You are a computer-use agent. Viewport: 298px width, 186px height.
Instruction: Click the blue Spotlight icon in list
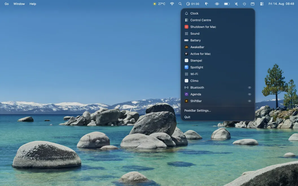tap(187, 67)
